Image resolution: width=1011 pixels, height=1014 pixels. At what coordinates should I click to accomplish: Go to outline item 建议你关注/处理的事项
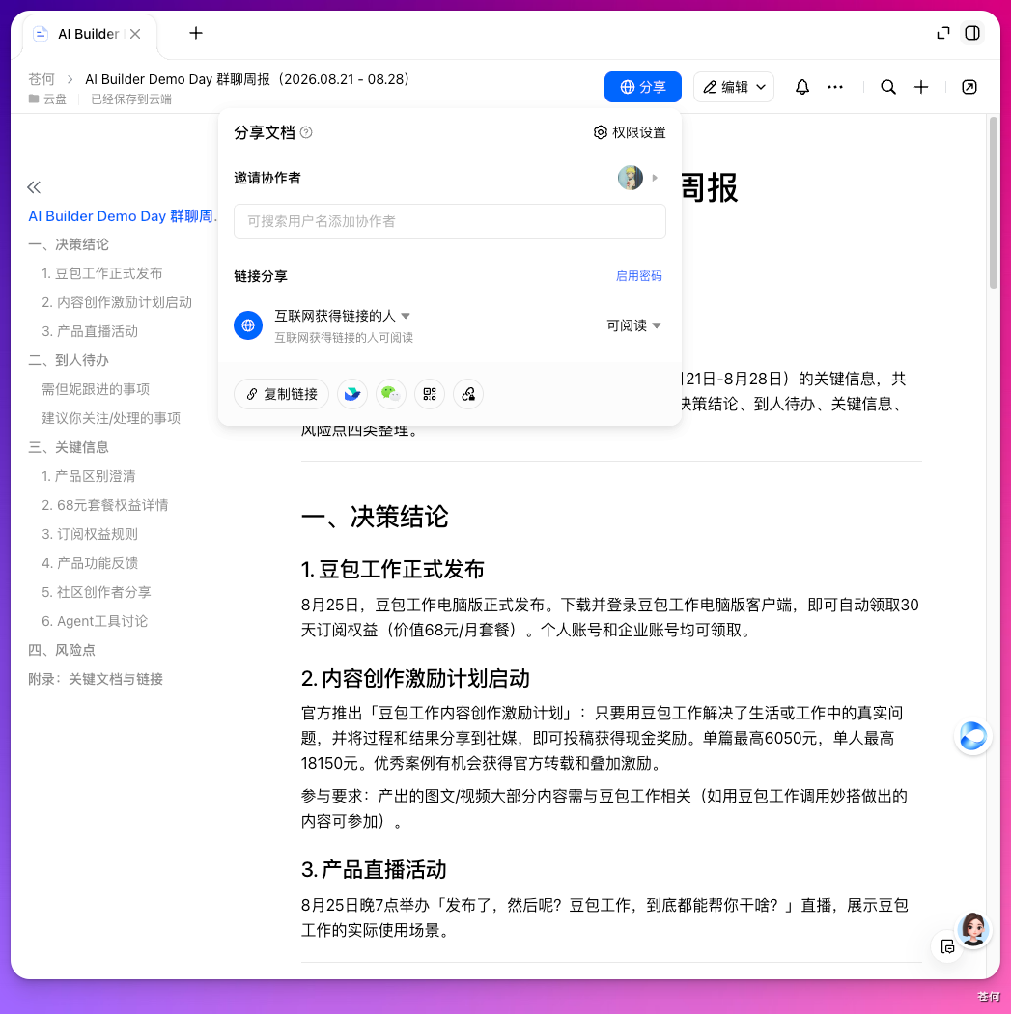pyautogui.click(x=111, y=418)
